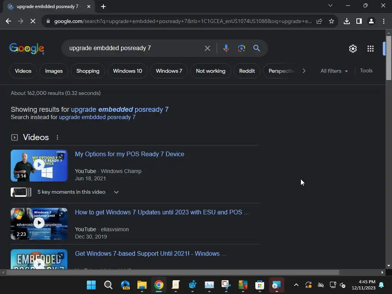Open Microsoft Store from the taskbar
The height and width of the screenshot is (294, 392).
pos(260,285)
